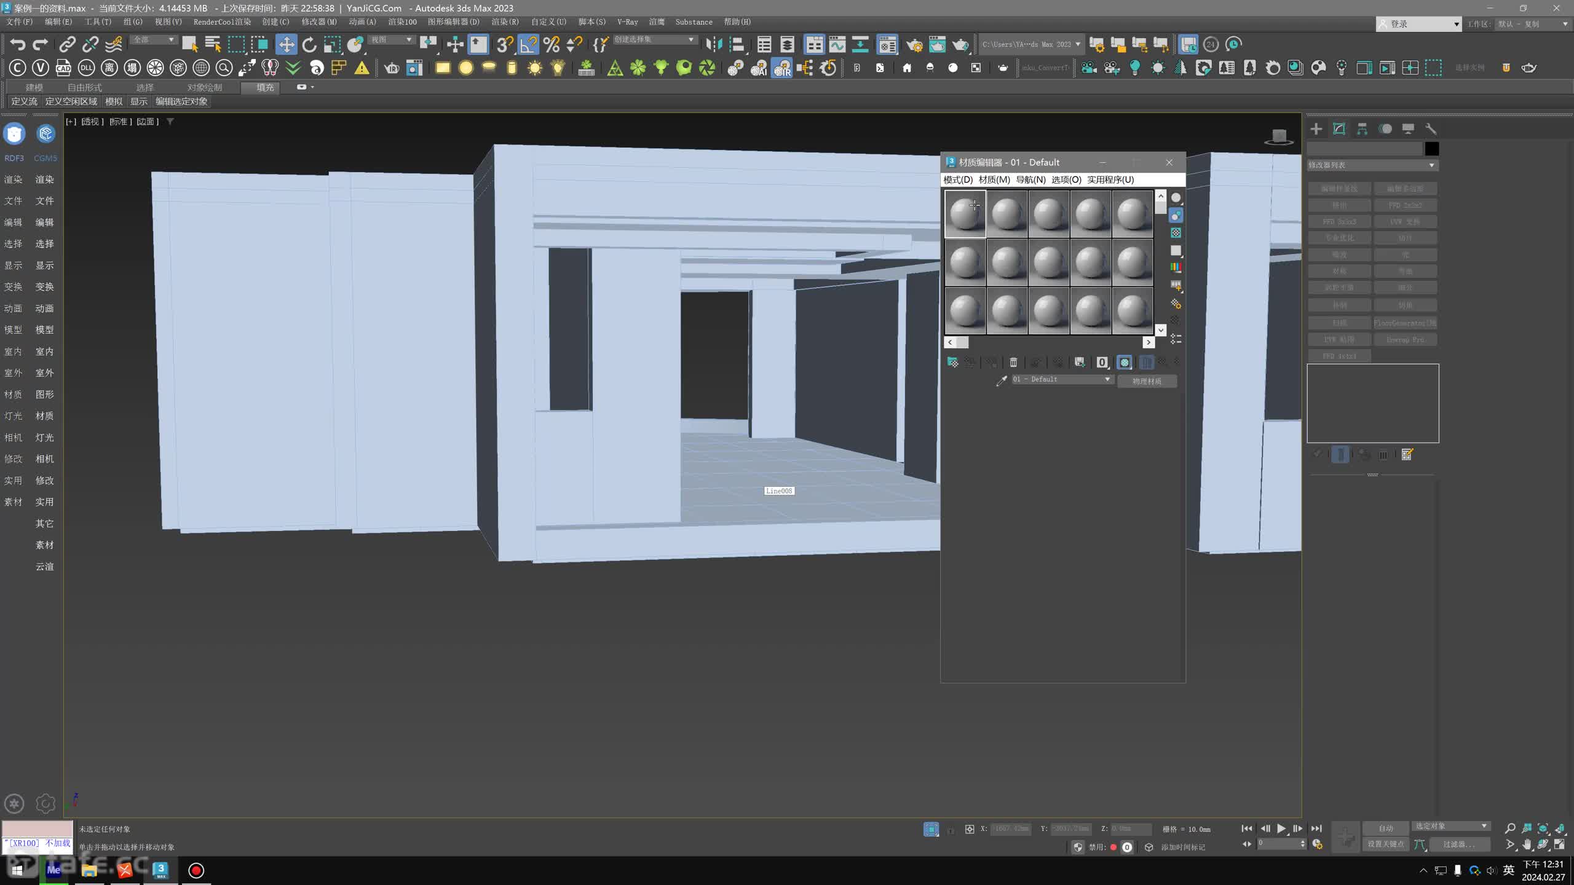
Task: Toggle the Angle Snap button
Action: [528, 44]
